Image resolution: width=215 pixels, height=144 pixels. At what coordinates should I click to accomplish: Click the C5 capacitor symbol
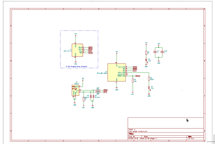155,51
